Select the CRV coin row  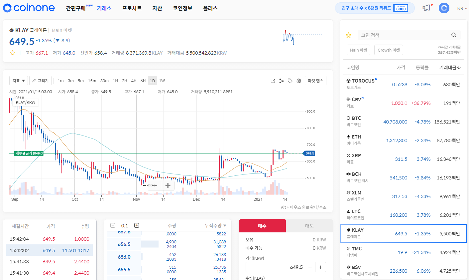tap(403, 103)
